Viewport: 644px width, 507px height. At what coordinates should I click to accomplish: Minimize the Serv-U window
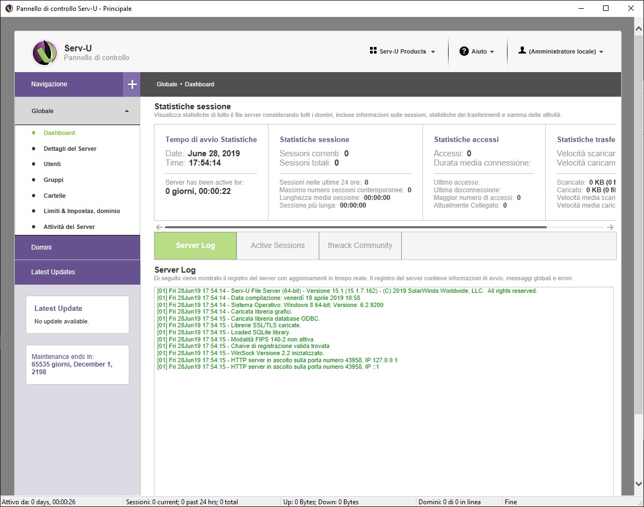click(581, 8)
